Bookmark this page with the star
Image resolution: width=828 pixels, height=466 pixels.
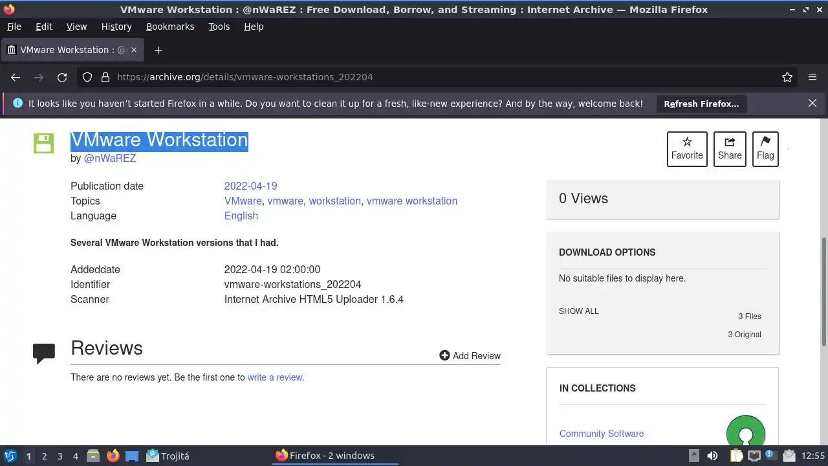pos(787,77)
